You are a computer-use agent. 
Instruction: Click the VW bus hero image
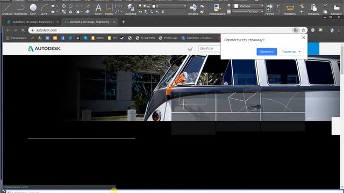pos(171,88)
